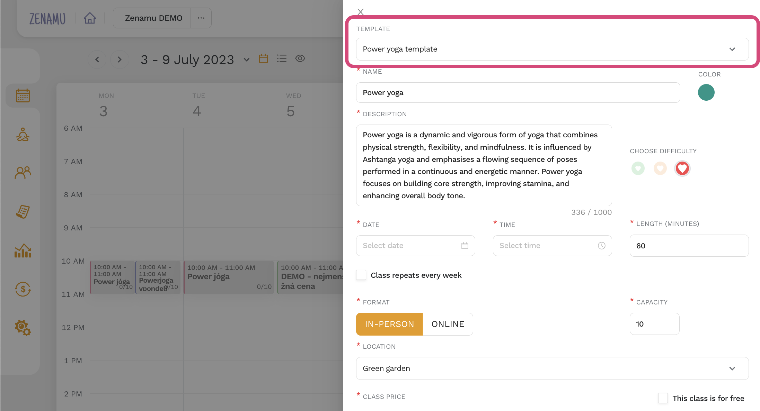Click the home icon in top navigation
Screen dimensions: 760x411
[x=89, y=18]
